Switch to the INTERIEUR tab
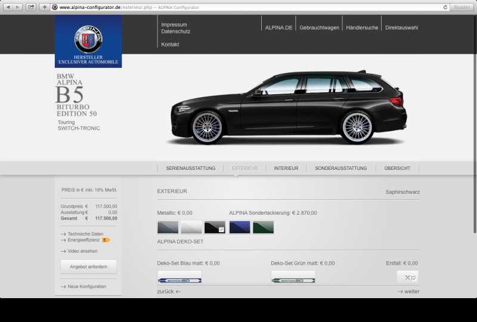 coord(286,168)
